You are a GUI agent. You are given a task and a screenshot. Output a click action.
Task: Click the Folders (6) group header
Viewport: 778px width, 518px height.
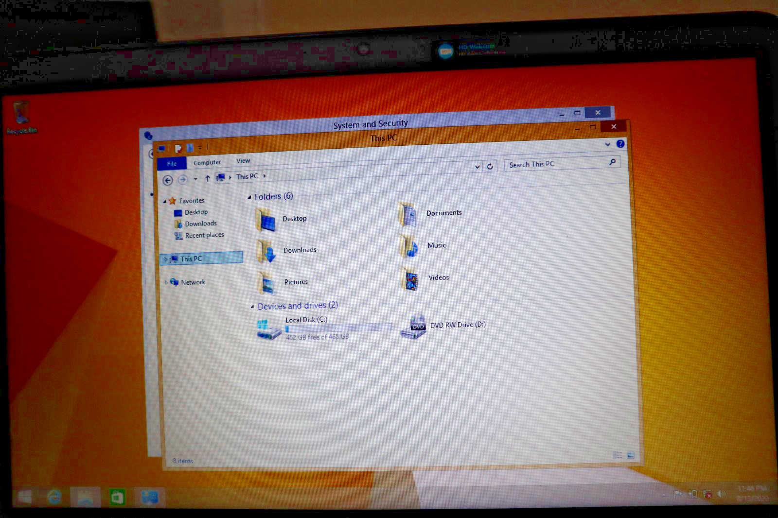(x=274, y=196)
